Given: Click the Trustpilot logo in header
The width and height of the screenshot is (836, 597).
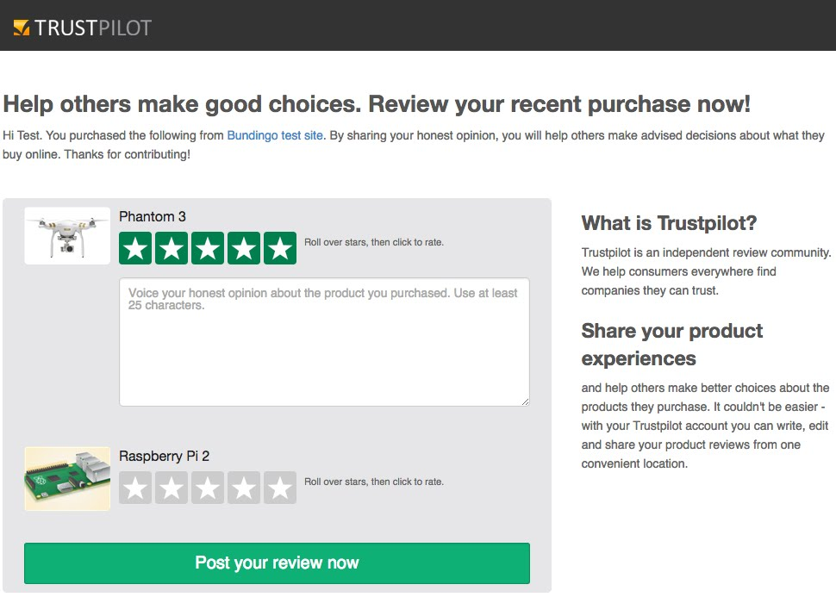Looking at the screenshot, I should click(83, 28).
